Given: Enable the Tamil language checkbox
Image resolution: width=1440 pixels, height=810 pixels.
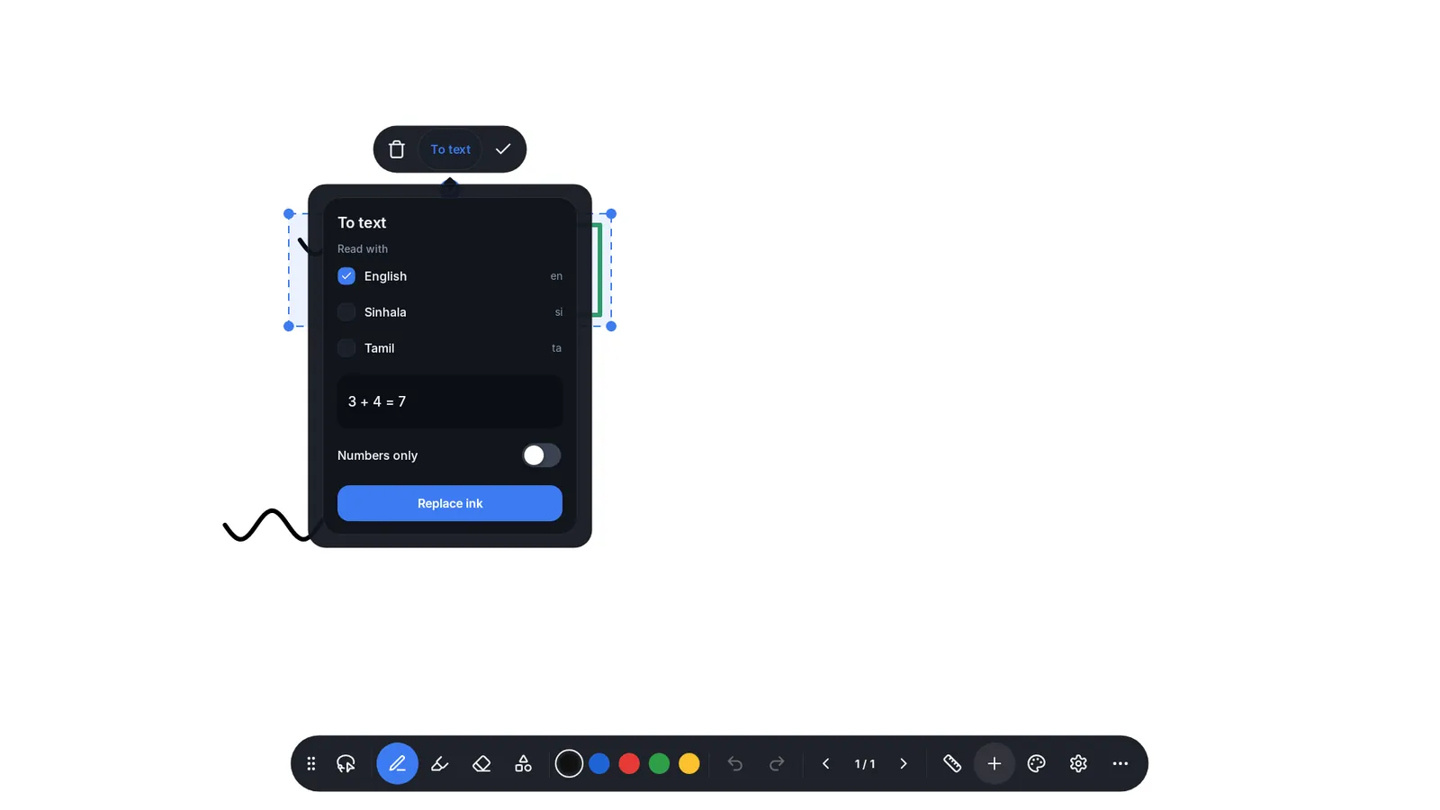Looking at the screenshot, I should (346, 348).
